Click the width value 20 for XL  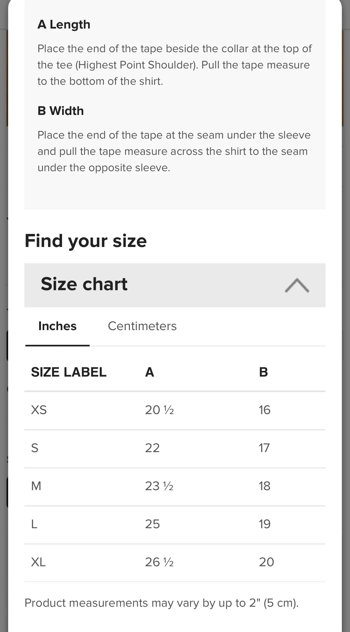point(266,562)
